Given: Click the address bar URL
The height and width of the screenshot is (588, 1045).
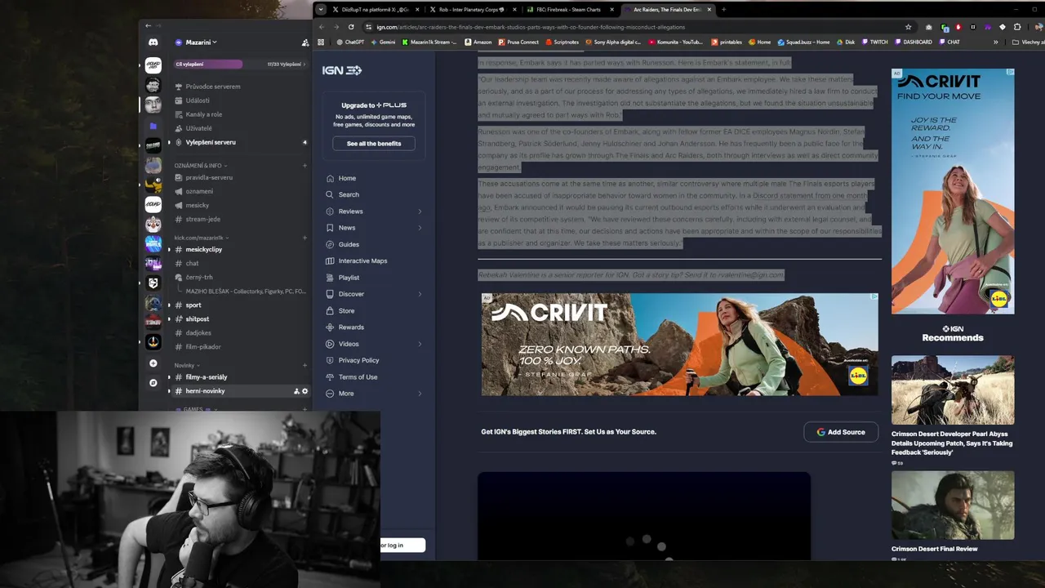Looking at the screenshot, I should tap(531, 27).
